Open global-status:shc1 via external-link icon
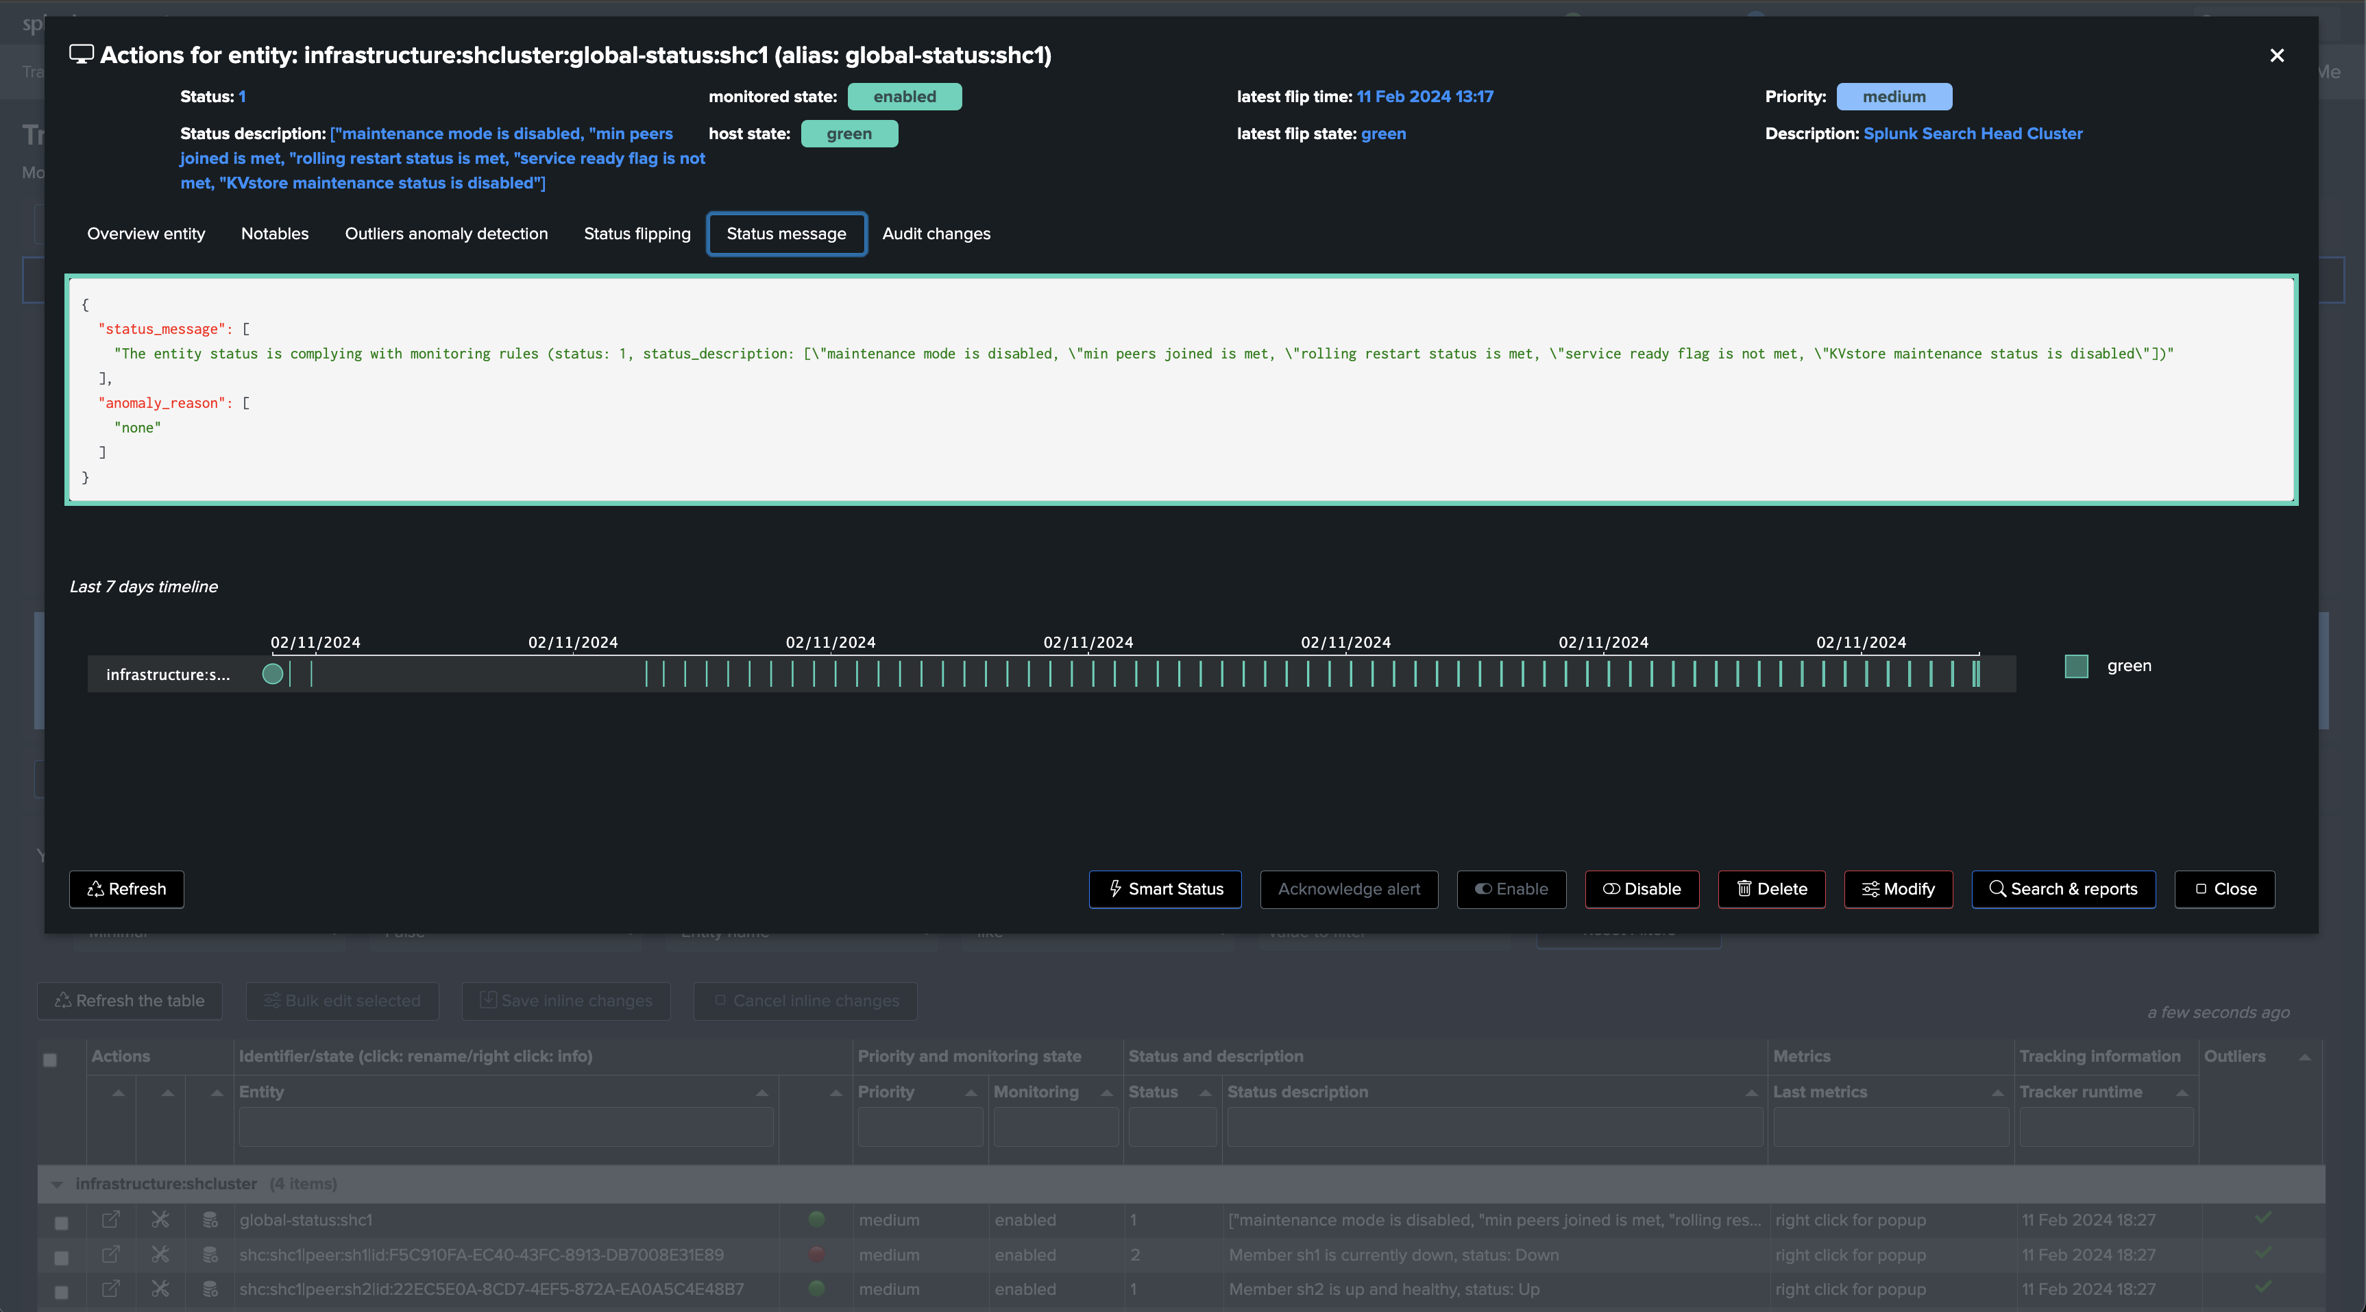This screenshot has width=2366, height=1312. pyautogui.click(x=110, y=1219)
